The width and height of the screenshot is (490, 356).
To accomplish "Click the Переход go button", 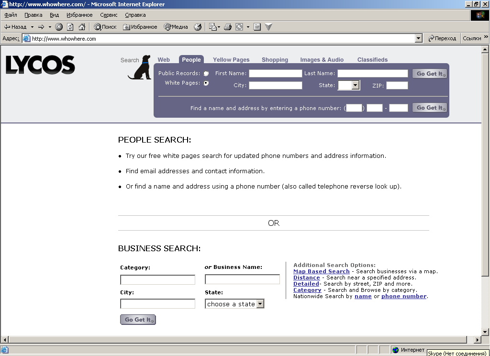I will click(442, 38).
